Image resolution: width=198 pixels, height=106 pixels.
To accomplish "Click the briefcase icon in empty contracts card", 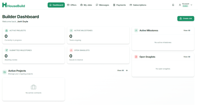I will (34, 87).
